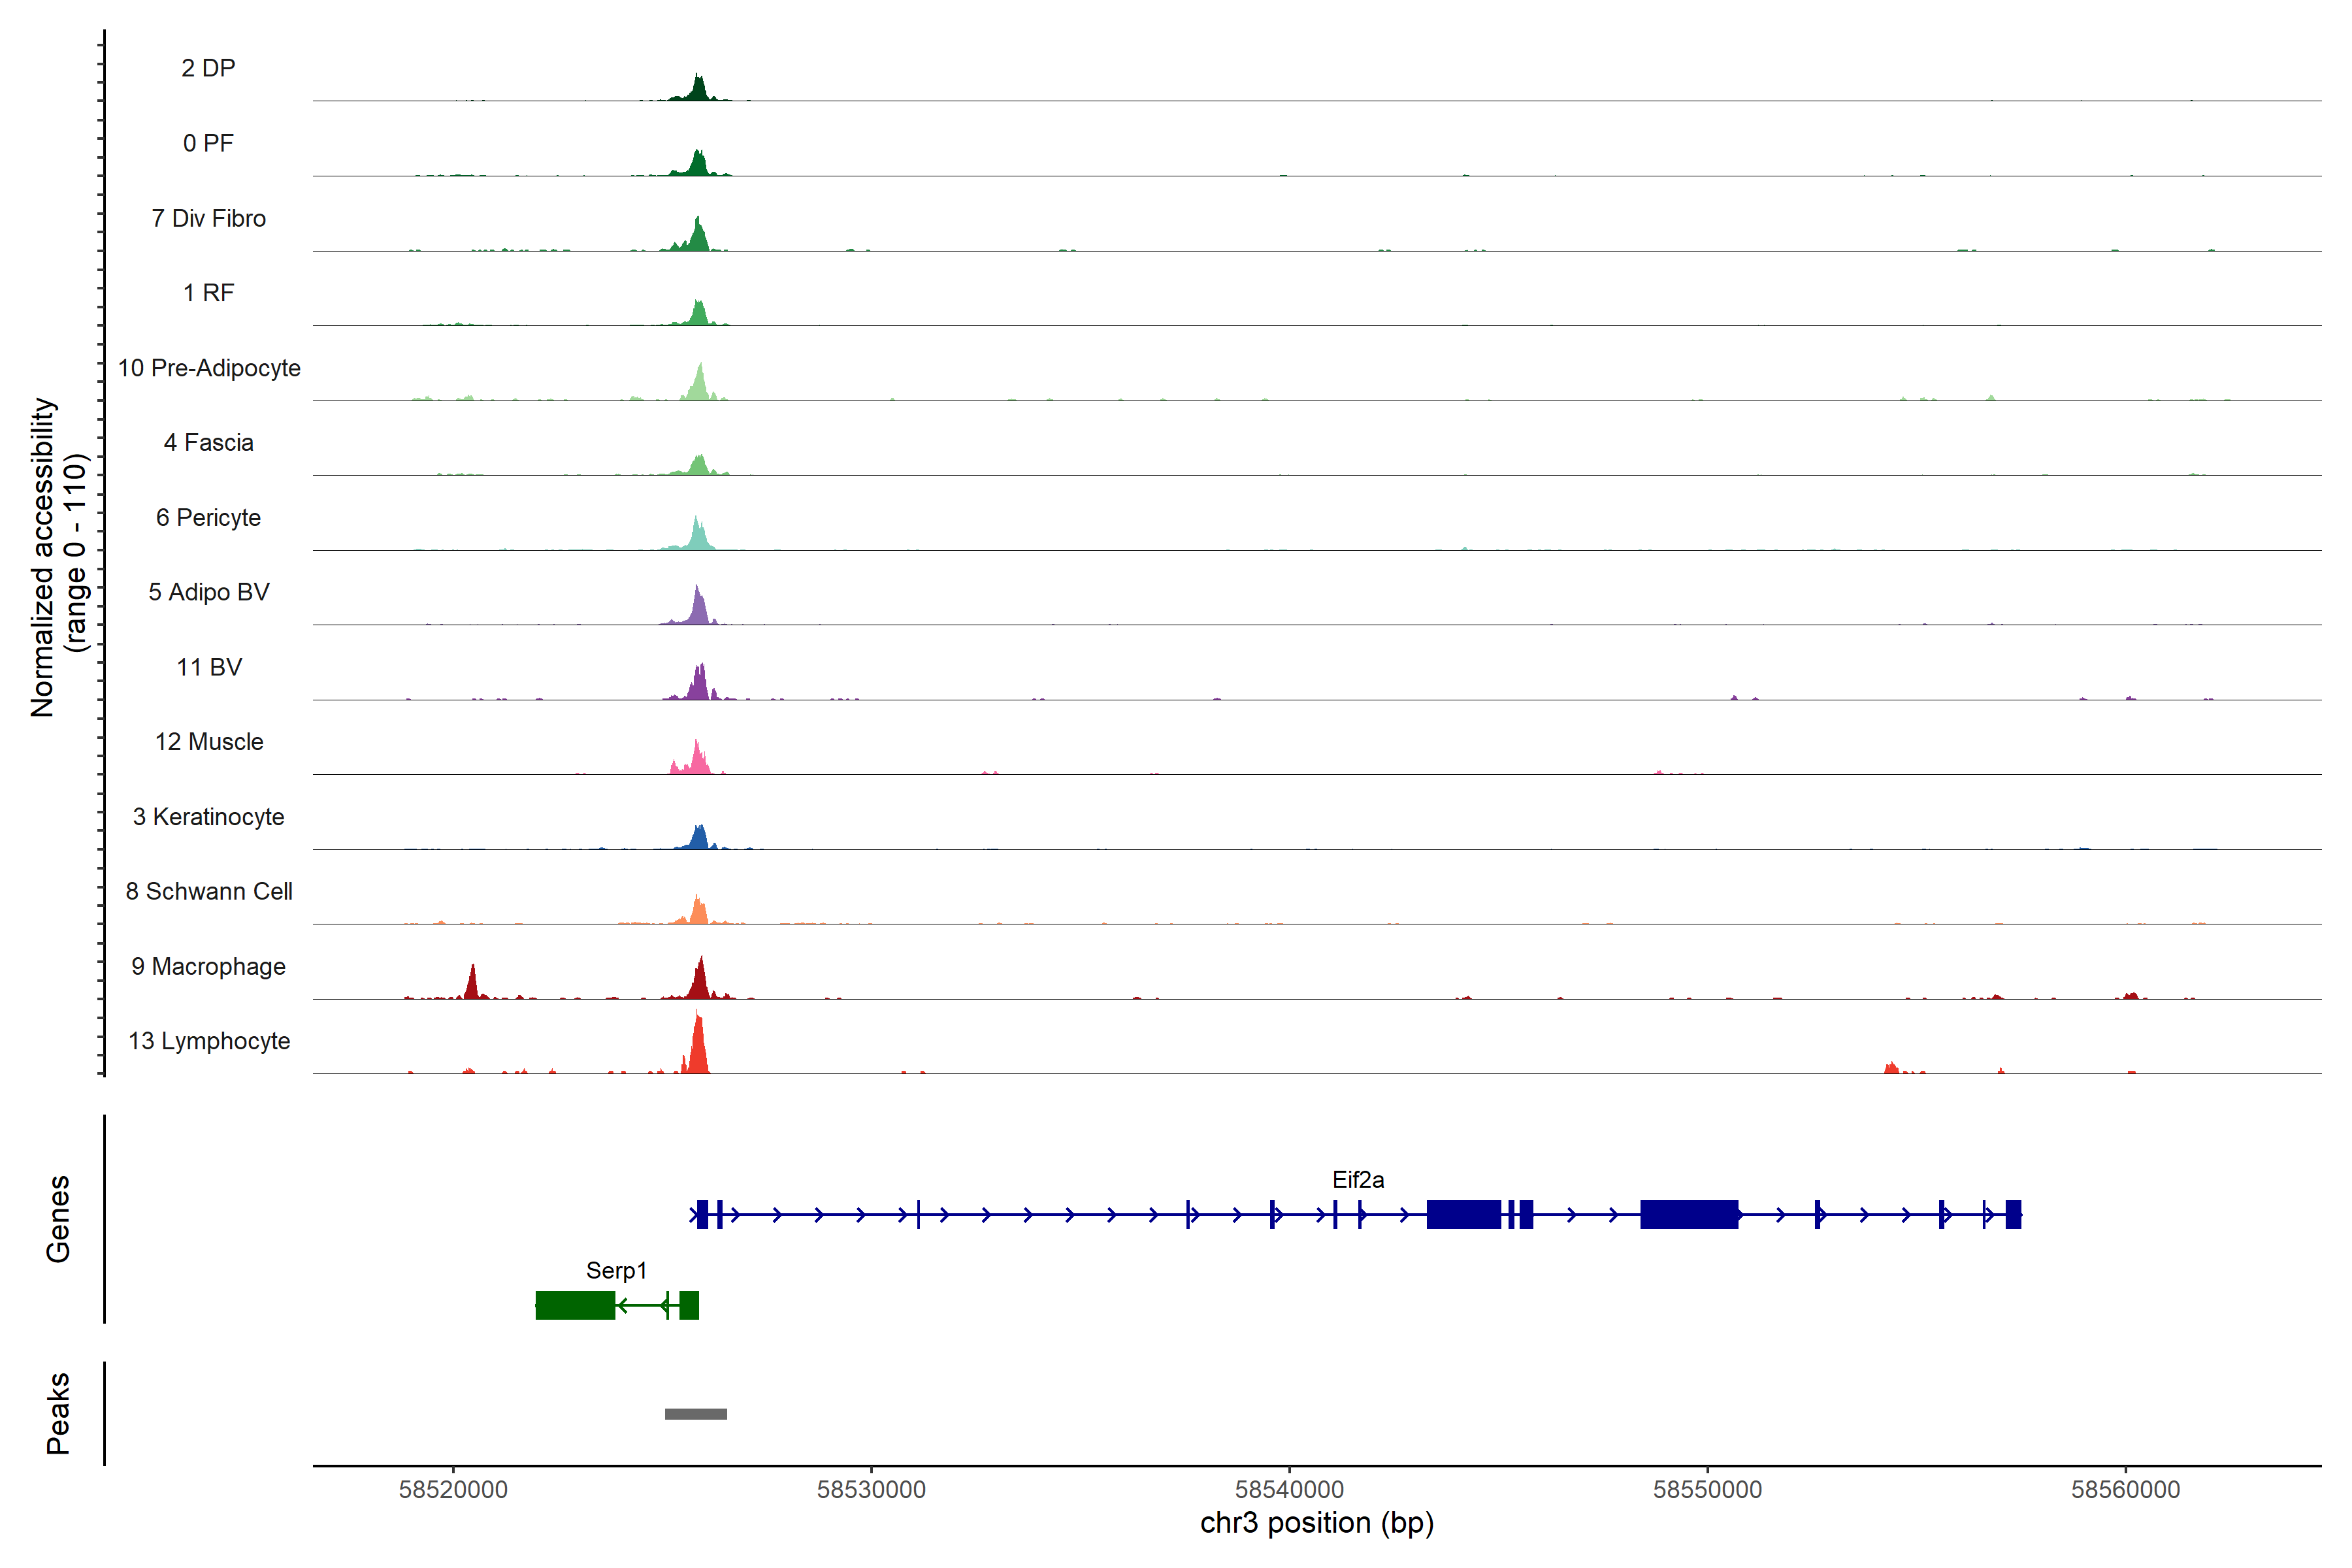The image size is (2352, 1568).
Task: Select the 0 PF track label
Action: (x=208, y=143)
